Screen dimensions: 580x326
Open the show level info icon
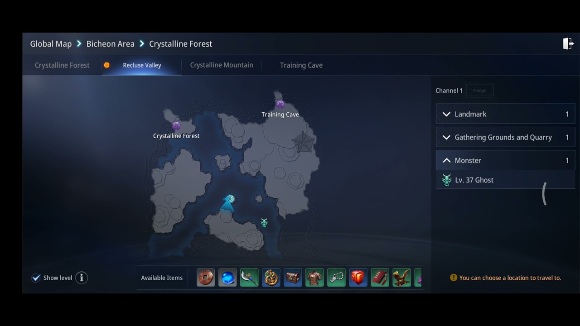82,278
